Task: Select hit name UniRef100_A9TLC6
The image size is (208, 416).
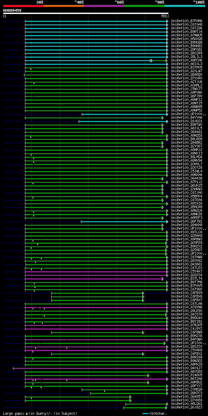Action: [x=187, y=232]
